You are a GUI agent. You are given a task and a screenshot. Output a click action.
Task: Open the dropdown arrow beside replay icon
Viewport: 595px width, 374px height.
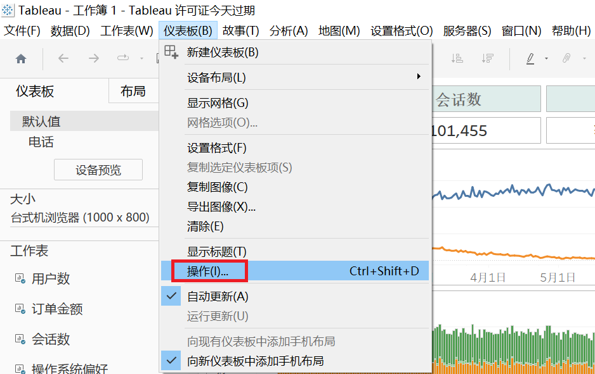141,59
